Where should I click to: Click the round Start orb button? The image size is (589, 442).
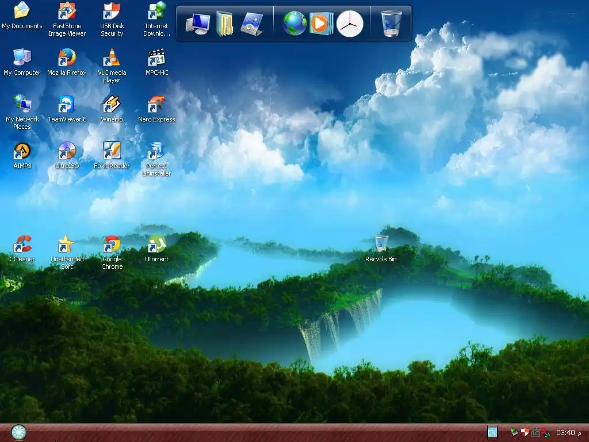click(x=18, y=433)
